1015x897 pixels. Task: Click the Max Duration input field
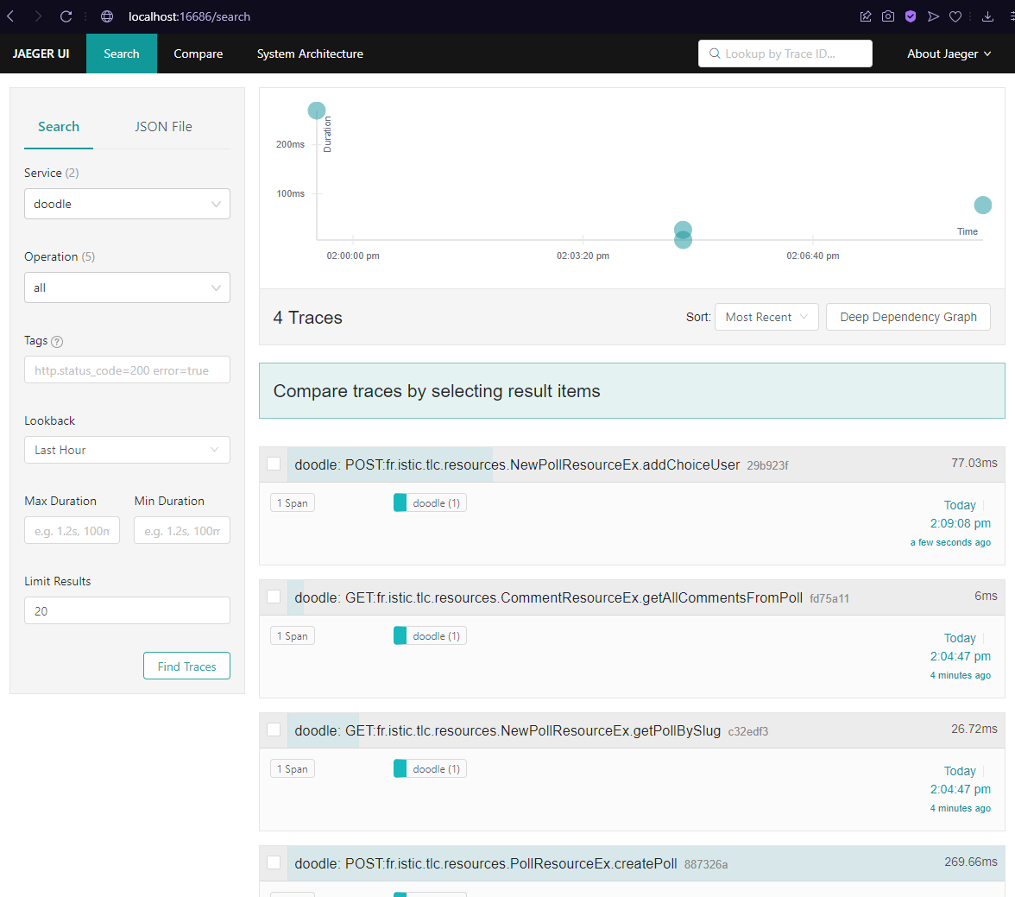[x=72, y=530]
